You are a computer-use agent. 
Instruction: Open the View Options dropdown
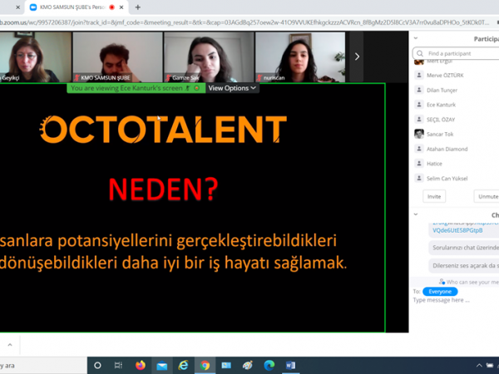pos(232,88)
